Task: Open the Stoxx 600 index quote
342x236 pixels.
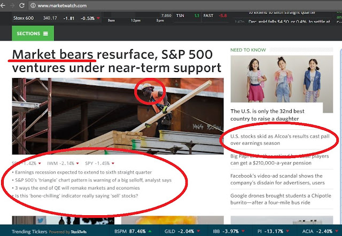Action: pyautogui.click(x=57, y=18)
